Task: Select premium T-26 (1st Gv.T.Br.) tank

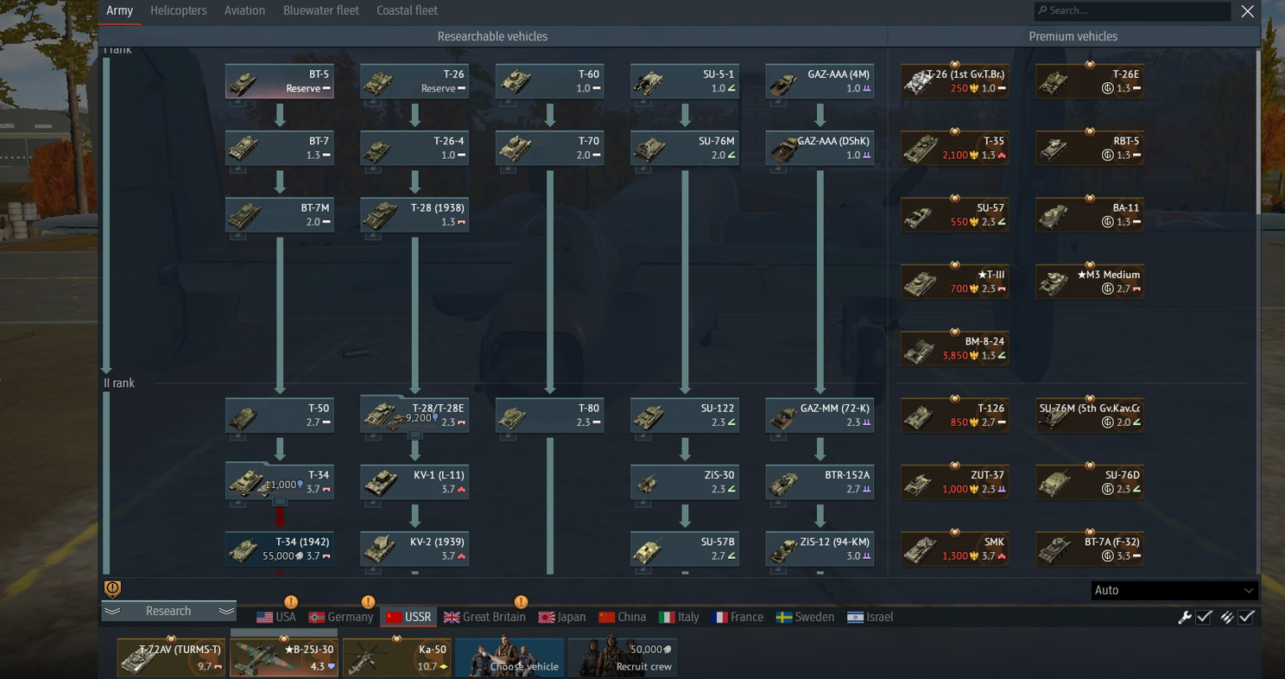Action: pos(955,81)
